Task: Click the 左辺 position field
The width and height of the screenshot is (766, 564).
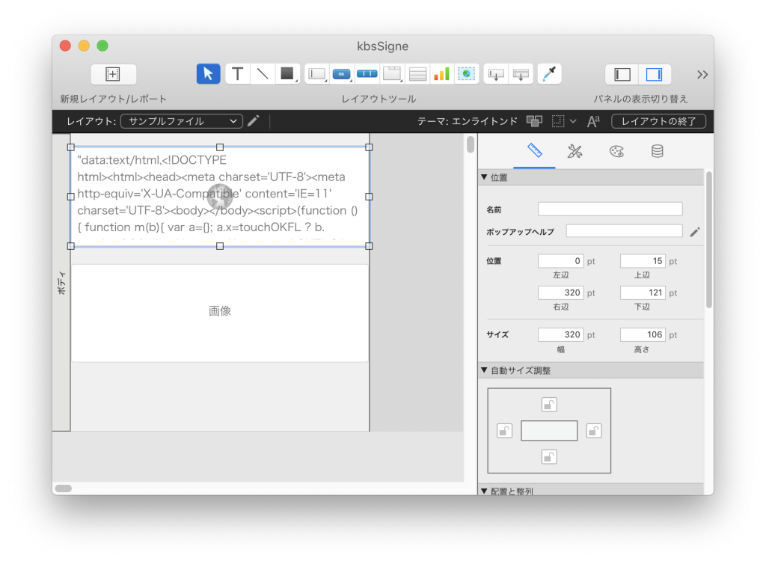Action: tap(561, 261)
